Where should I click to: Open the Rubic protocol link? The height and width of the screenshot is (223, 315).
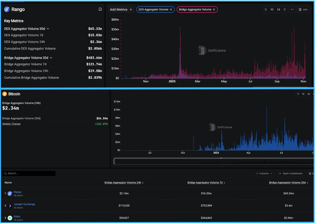(17, 216)
